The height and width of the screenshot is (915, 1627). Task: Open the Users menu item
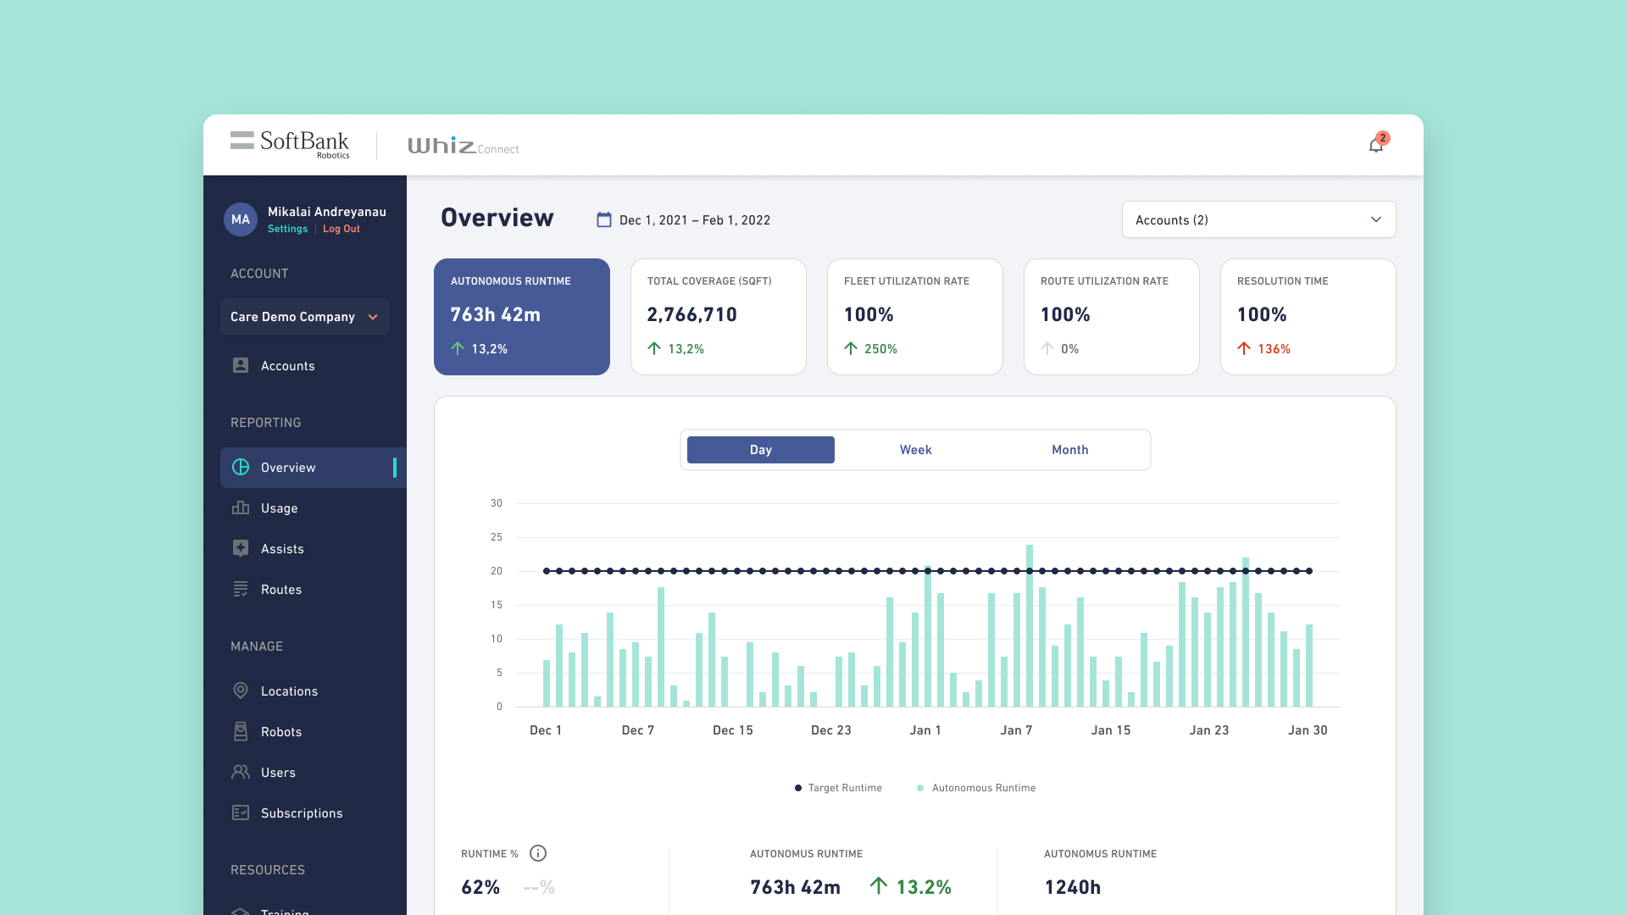coord(278,773)
